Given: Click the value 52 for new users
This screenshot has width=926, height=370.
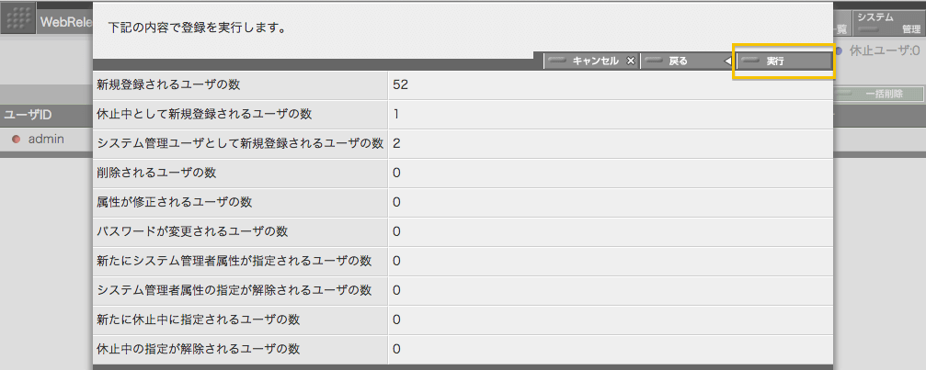Looking at the screenshot, I should tap(400, 84).
